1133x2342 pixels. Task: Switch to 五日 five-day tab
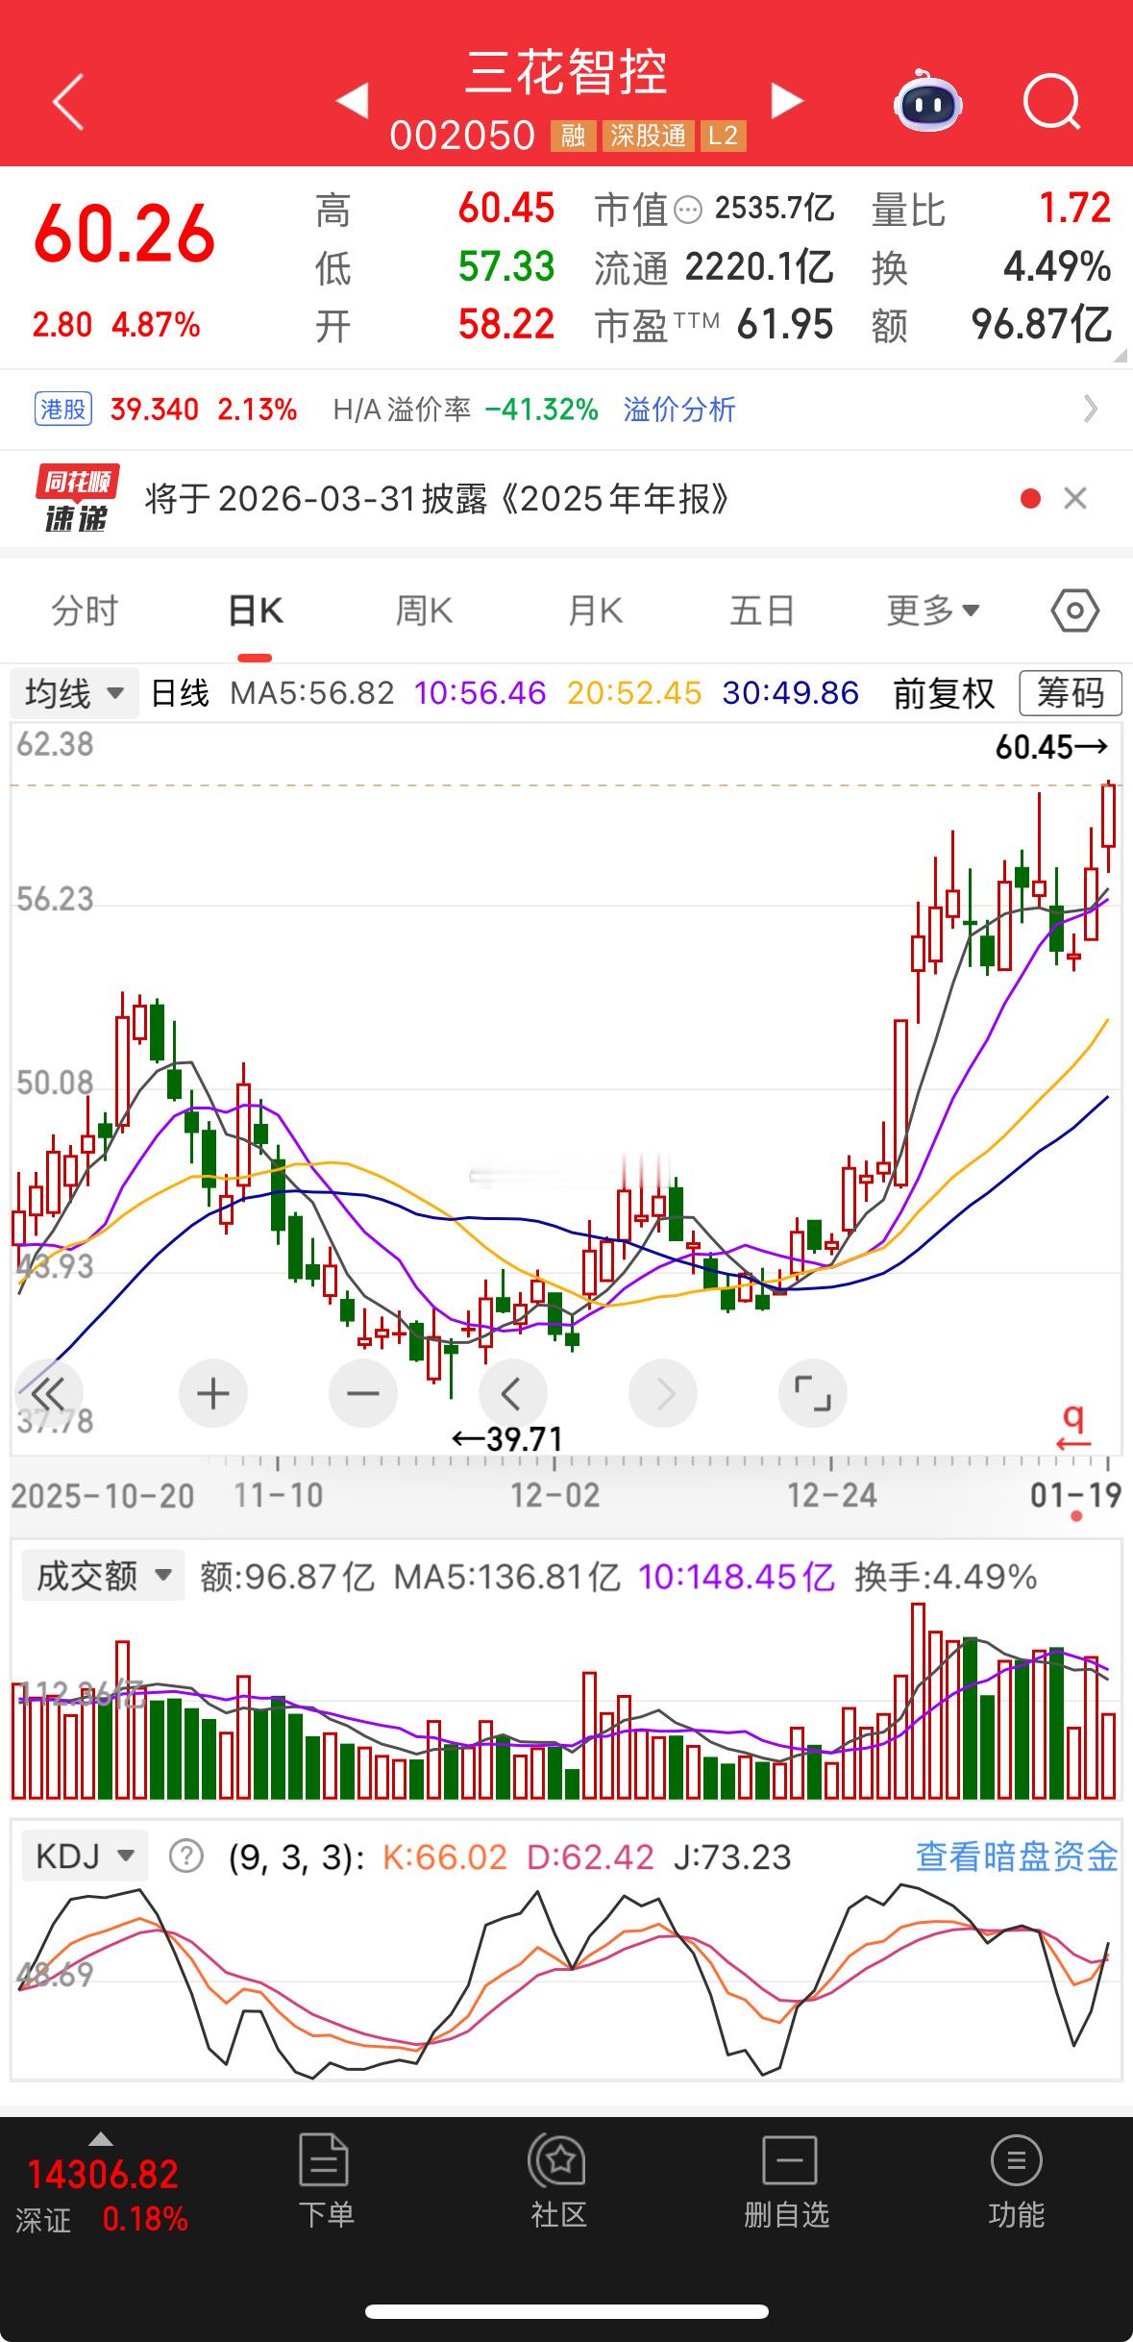(762, 610)
